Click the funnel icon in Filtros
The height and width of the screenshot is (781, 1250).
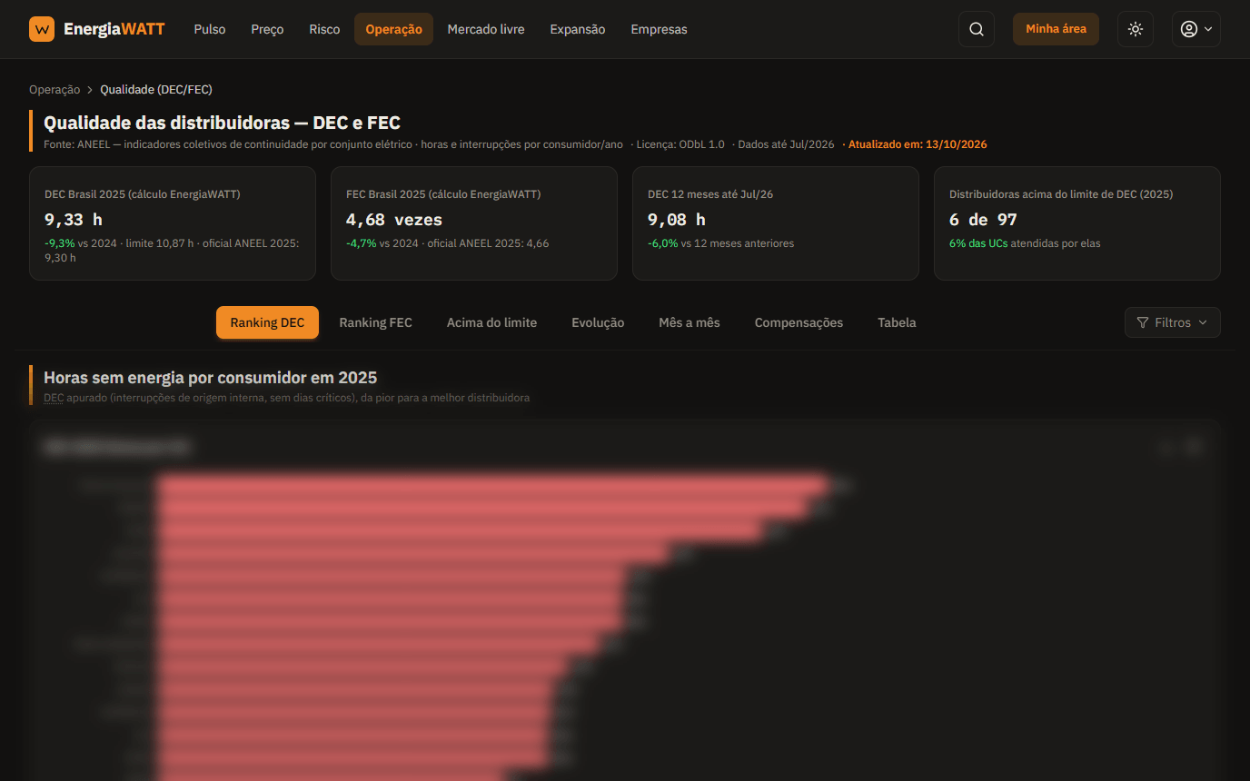pyautogui.click(x=1143, y=322)
